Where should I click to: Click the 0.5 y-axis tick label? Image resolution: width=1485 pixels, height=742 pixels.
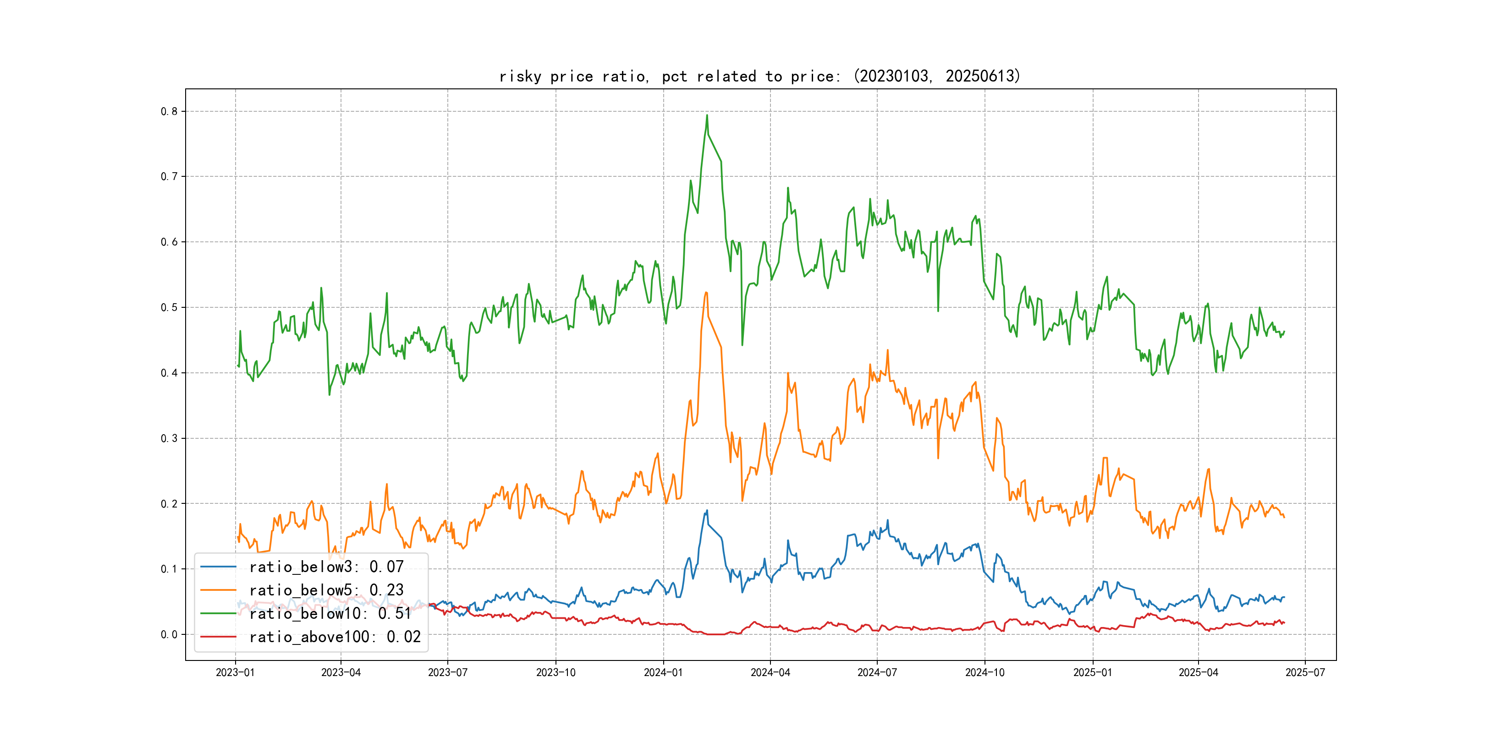click(x=169, y=307)
